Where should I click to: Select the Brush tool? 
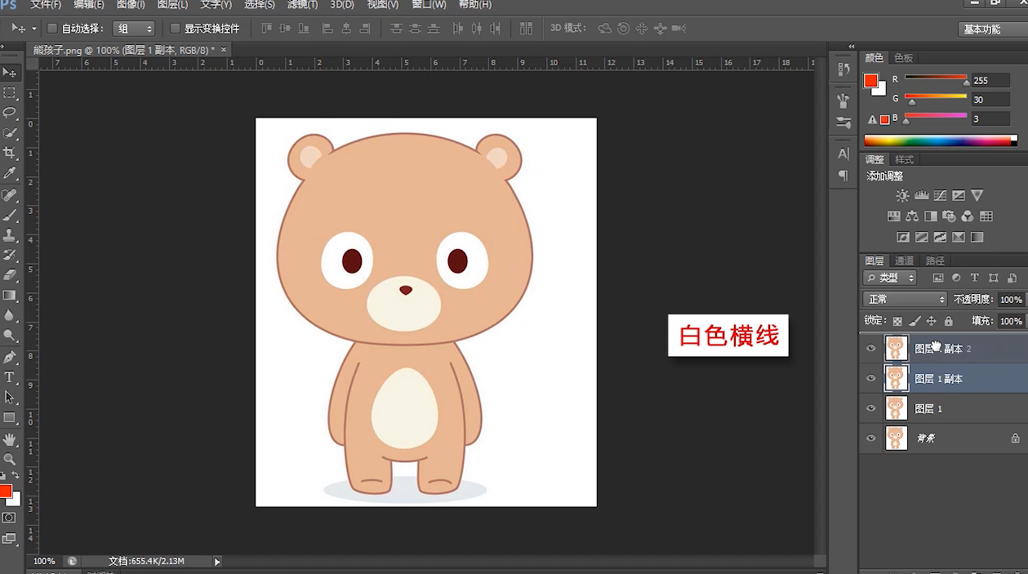pyautogui.click(x=10, y=216)
